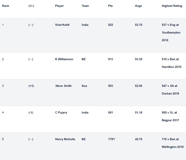The image size is (186, 160).
Task: Click the Player column header
Action: 59,6
